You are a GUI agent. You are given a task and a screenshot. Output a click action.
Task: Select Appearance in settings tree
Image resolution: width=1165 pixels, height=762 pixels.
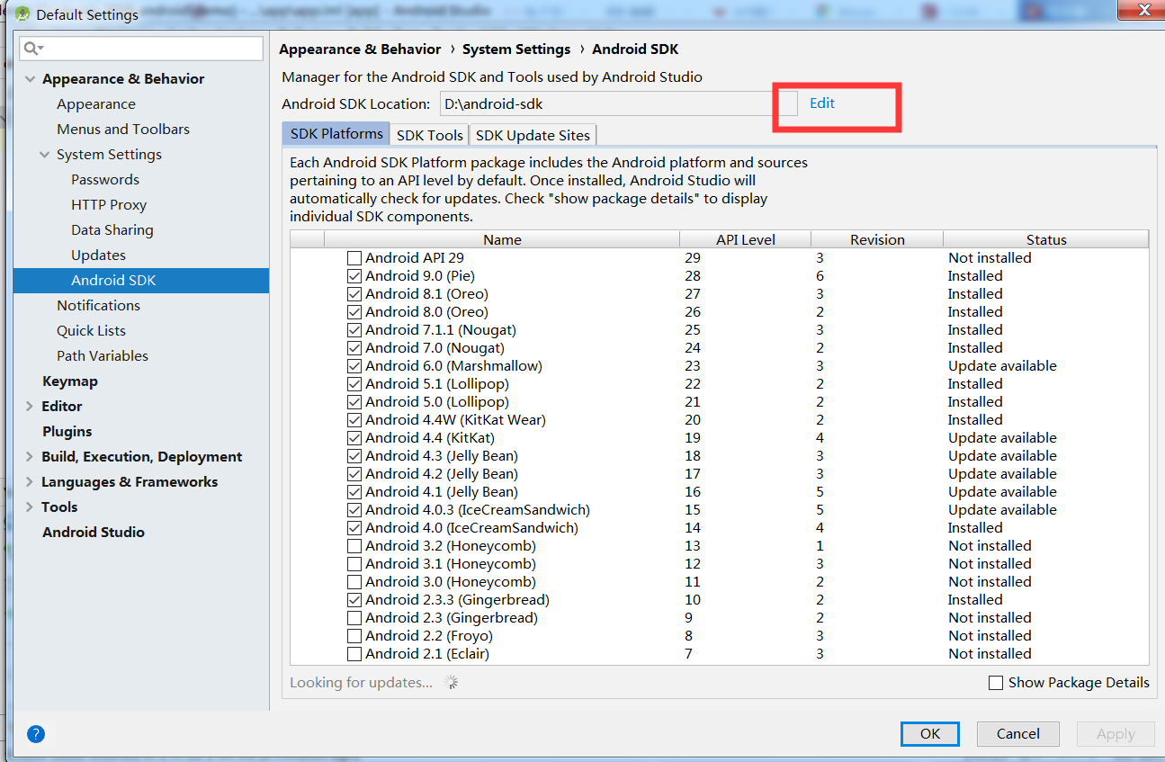pyautogui.click(x=96, y=104)
